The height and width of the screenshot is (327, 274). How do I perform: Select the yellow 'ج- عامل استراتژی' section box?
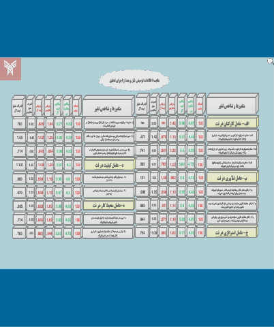[232, 233]
